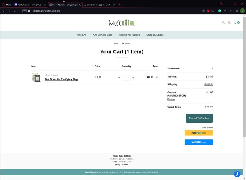
Task: Increase quantity with plus button
Action: [x=133, y=77]
